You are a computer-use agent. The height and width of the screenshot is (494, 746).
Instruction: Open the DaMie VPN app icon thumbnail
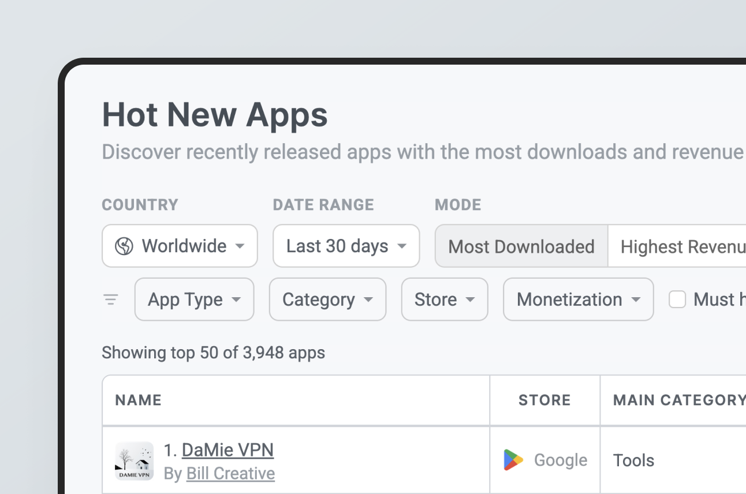(134, 461)
